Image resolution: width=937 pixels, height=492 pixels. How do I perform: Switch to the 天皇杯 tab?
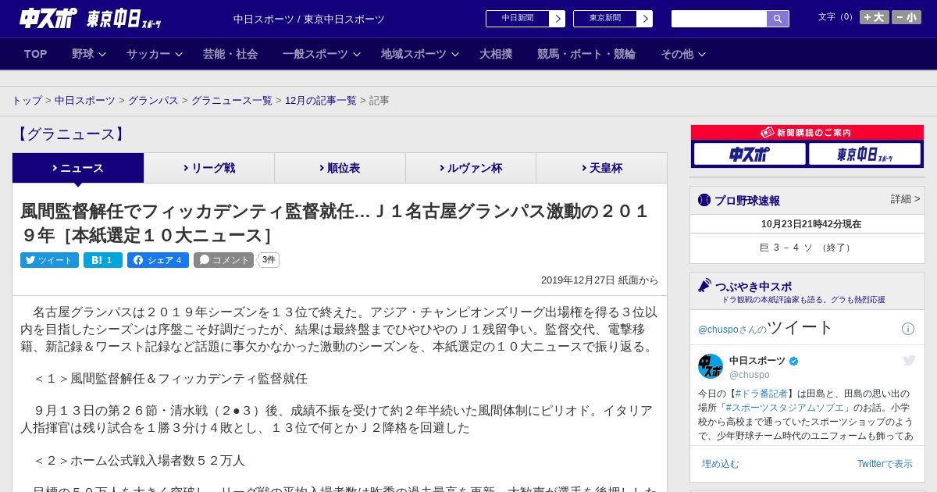pyautogui.click(x=601, y=168)
